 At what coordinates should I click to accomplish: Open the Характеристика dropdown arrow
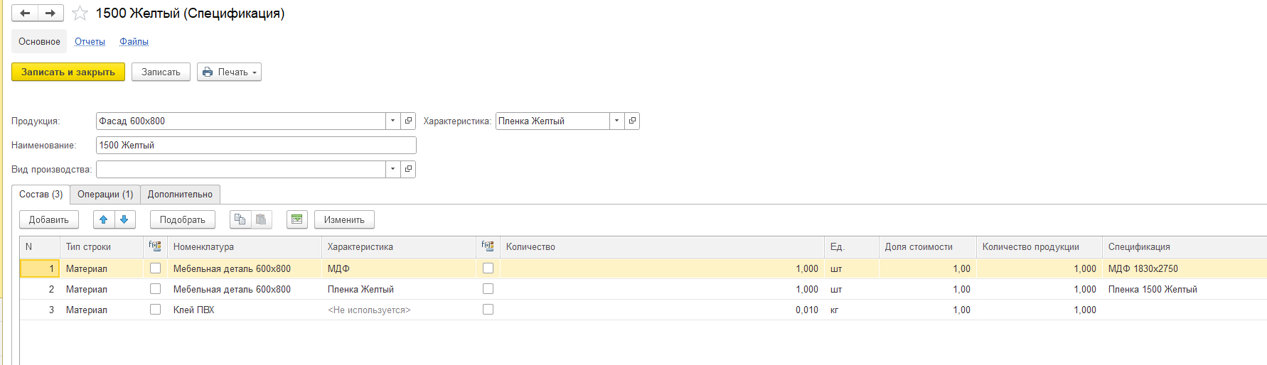[x=616, y=121]
